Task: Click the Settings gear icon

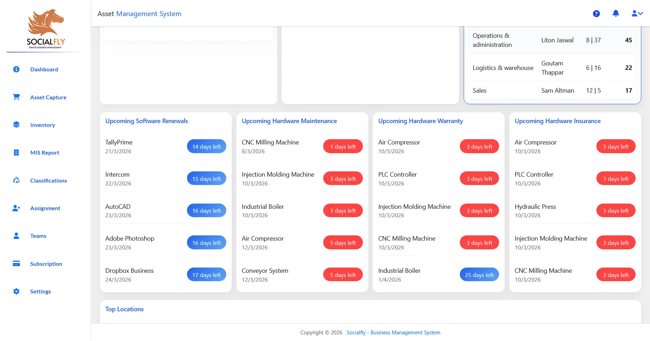Action: pyautogui.click(x=16, y=291)
